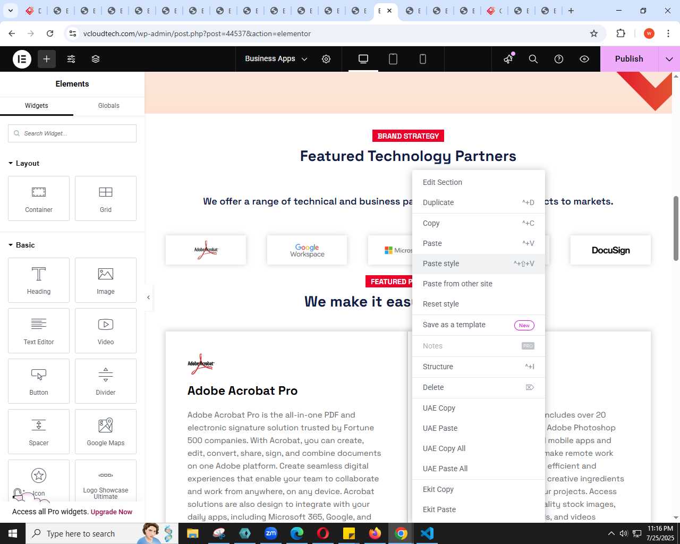Switch to the Globals tab
680x544 pixels.
point(109,106)
